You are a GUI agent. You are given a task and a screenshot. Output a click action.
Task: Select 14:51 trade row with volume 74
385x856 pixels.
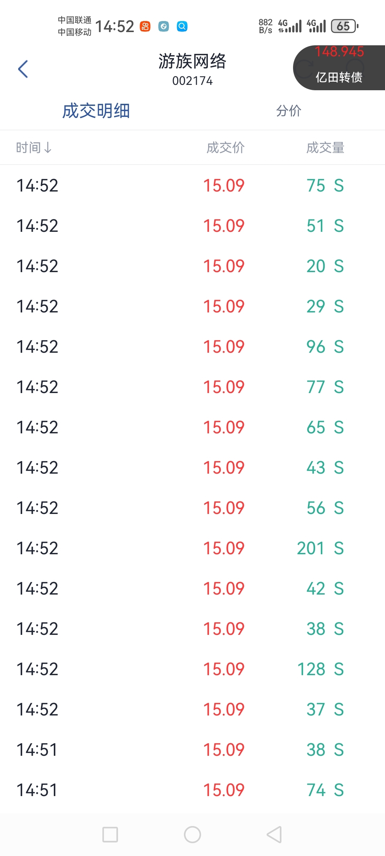click(192, 790)
